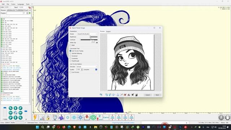Click the smallest sun laser power icon
This screenshot has height=130, width=231.
click(x=67, y=117)
